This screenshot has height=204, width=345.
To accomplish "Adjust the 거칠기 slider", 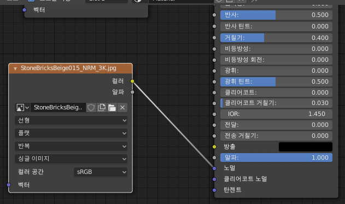I will point(276,38).
